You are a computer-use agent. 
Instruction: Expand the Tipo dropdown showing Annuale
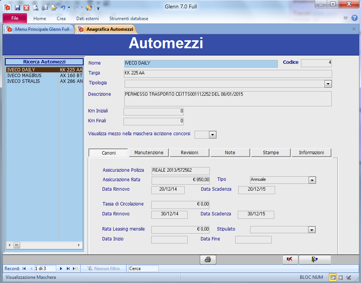click(x=312, y=180)
